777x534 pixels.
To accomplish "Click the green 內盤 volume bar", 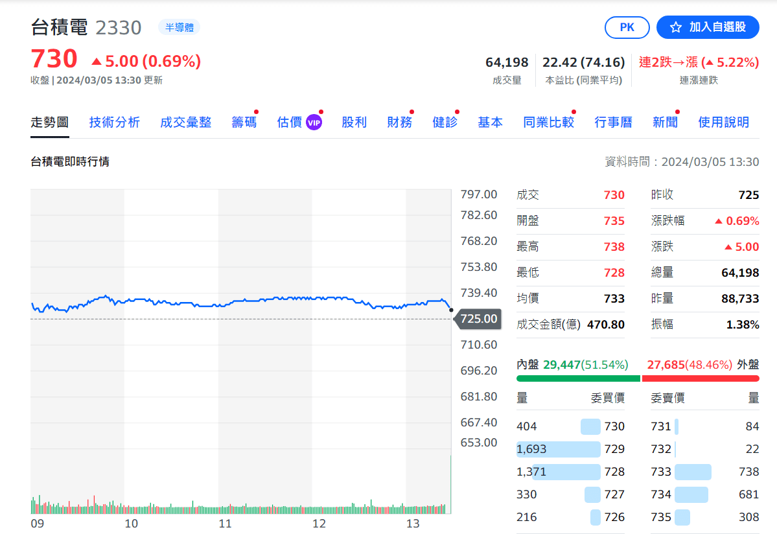I will point(578,378).
